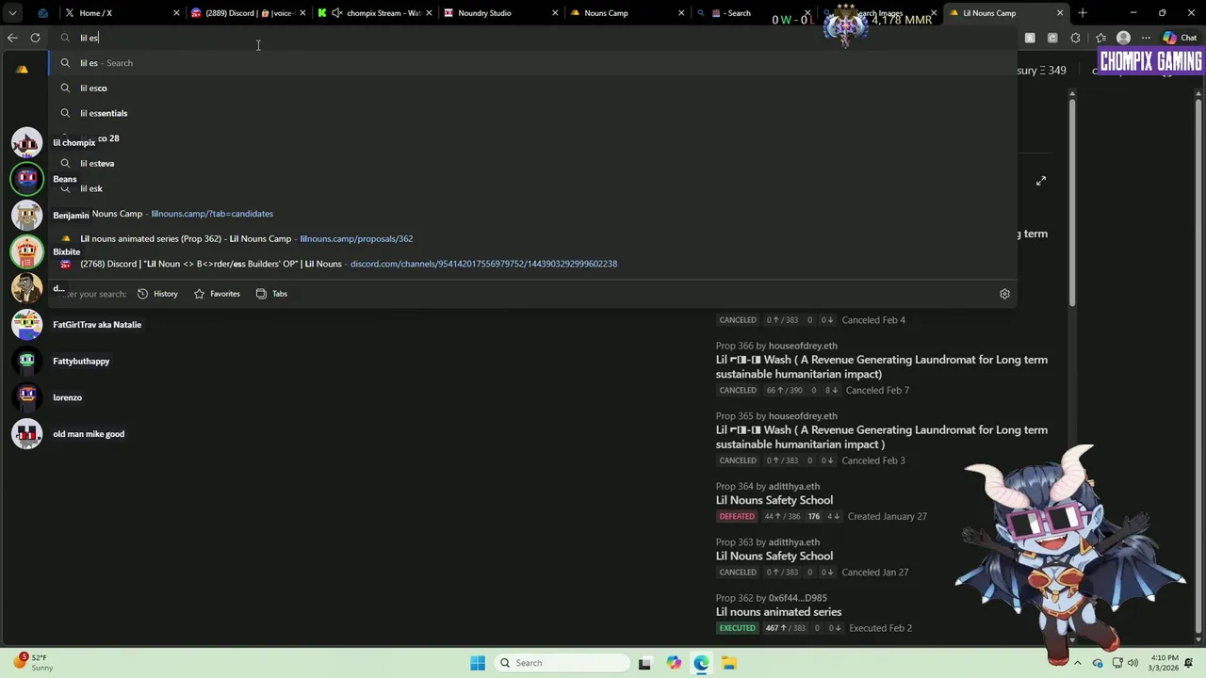
Task: Click lil chompix avatar in participant list
Action: pyautogui.click(x=26, y=142)
